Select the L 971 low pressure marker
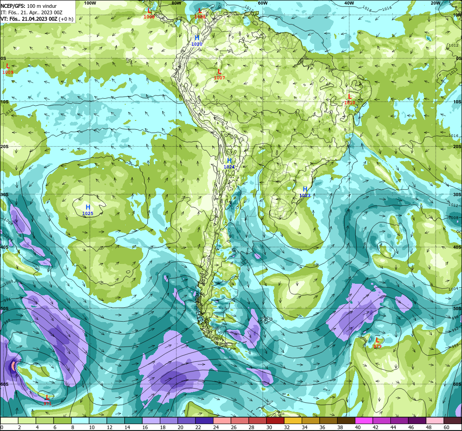Viewport: 462px width, 431px height. (x=47, y=400)
